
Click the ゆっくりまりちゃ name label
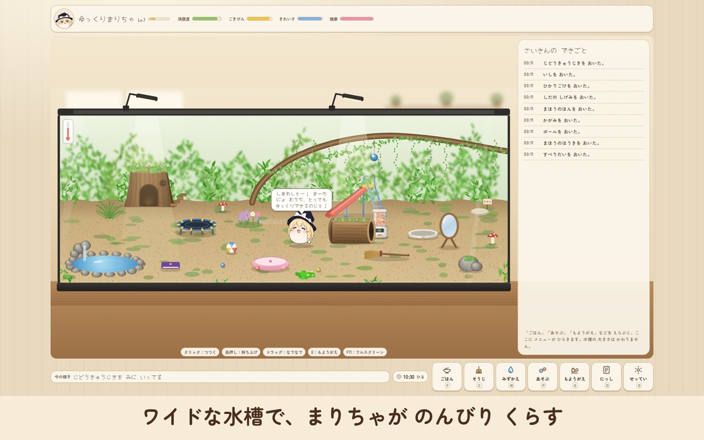coord(106,19)
